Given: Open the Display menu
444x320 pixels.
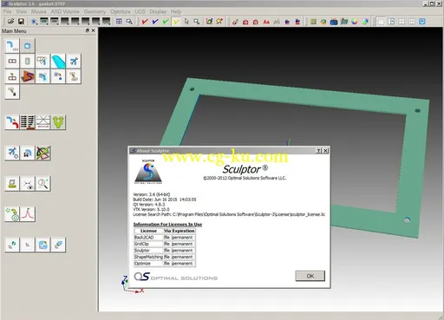Looking at the screenshot, I should point(158,11).
